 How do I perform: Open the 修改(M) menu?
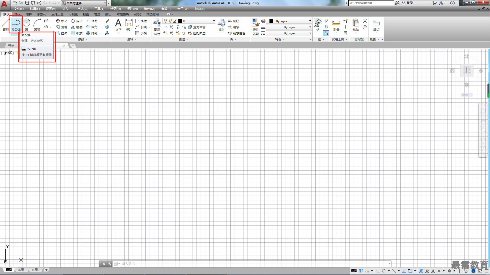[149, 9]
